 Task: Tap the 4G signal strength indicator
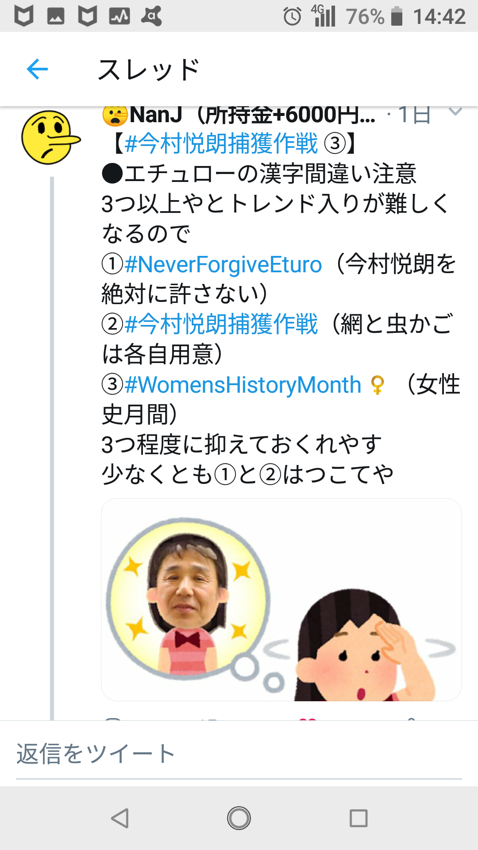coord(324,15)
